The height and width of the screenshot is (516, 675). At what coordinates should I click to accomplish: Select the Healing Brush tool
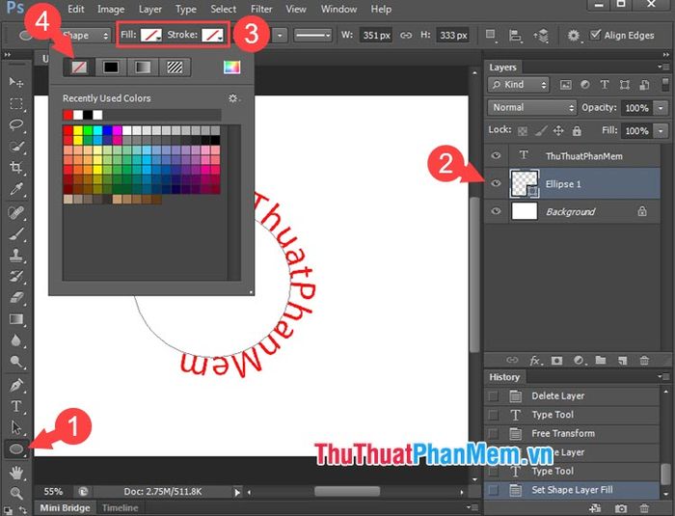16,213
